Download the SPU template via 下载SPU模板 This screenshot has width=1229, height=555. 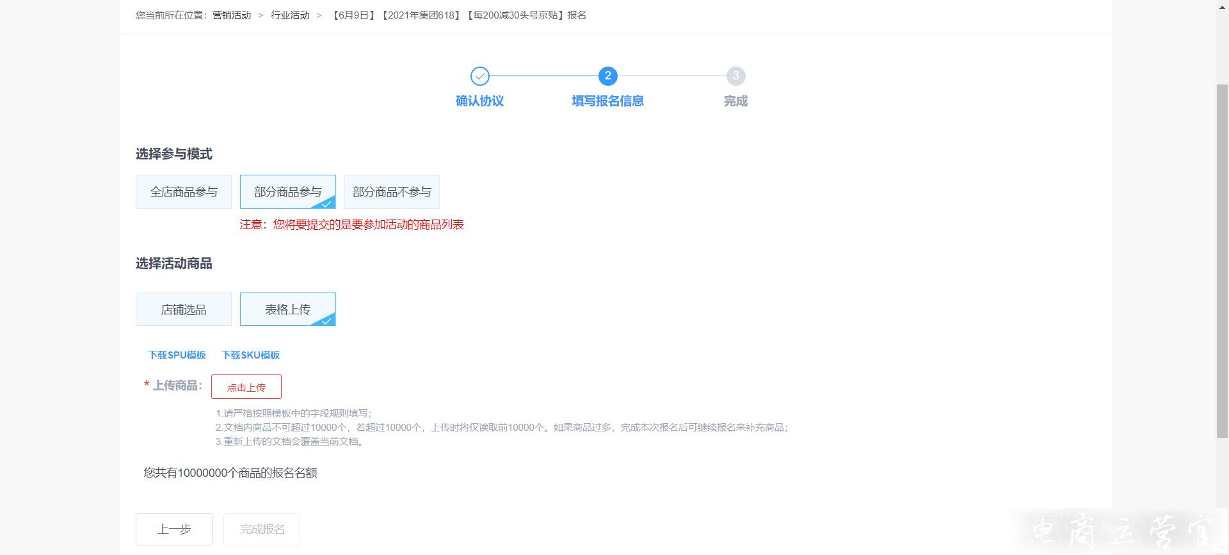(x=177, y=355)
